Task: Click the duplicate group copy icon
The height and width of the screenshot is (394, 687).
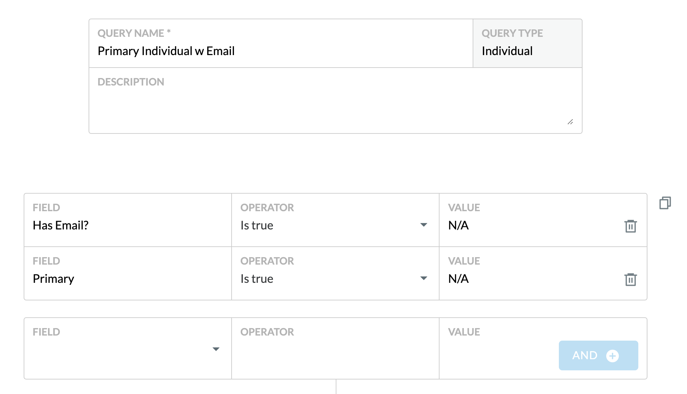Action: (665, 203)
